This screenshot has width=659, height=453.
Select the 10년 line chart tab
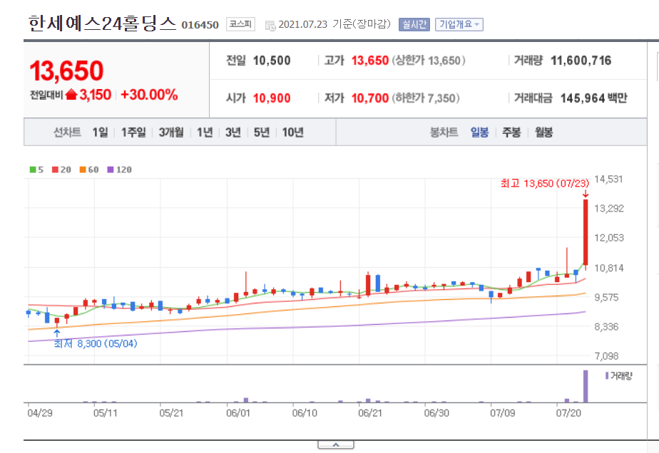pos(292,132)
